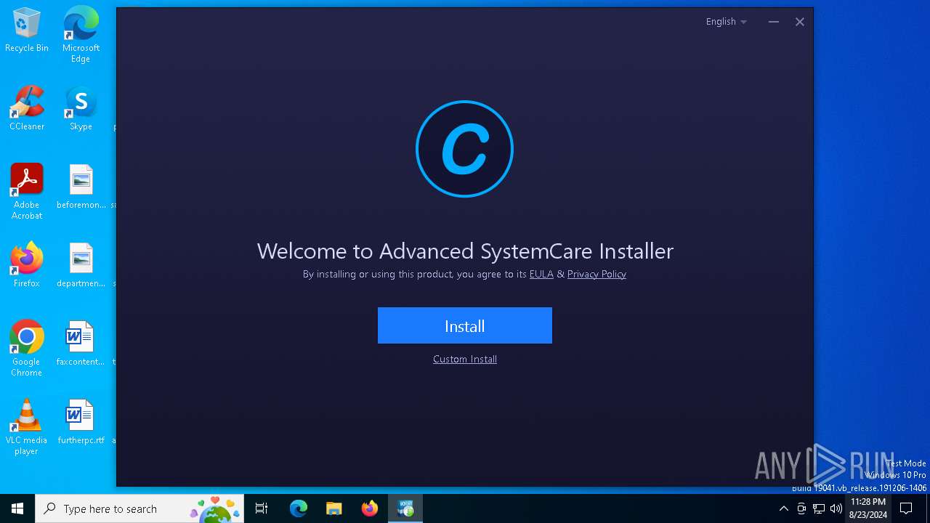Select the Firefox desktop shortcut
The image size is (930, 523).
27,266
